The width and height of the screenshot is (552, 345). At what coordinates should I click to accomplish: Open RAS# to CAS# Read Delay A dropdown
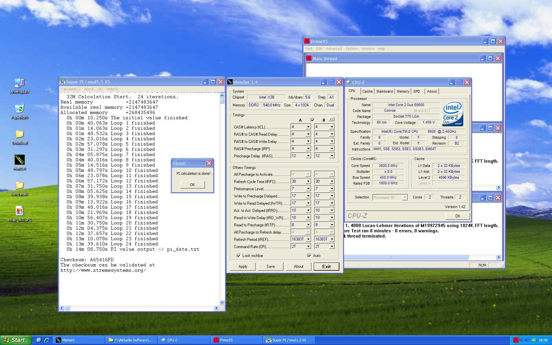[308, 134]
